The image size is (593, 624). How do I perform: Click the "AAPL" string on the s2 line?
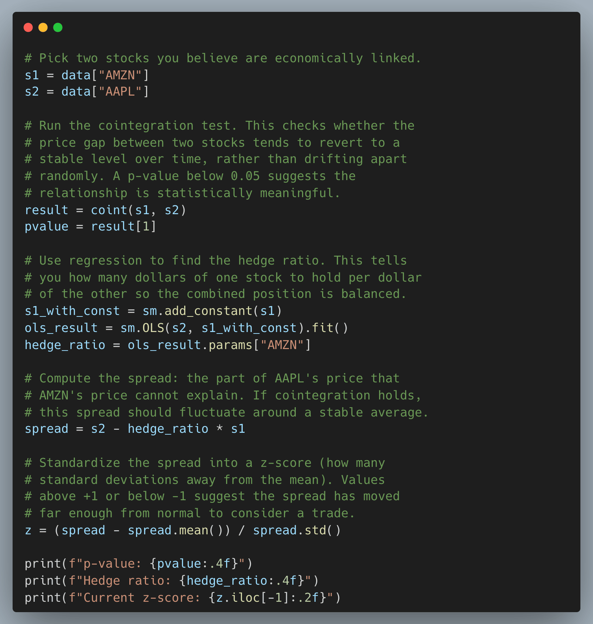pos(120,92)
